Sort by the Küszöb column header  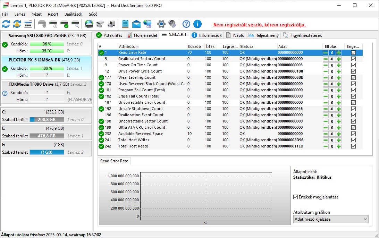click(195, 46)
